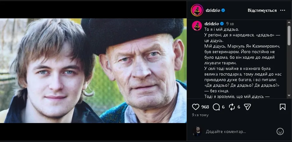This screenshot has height=142, width=292.
Task: Click the 9 хв тому timestamp
Action: (200, 115)
